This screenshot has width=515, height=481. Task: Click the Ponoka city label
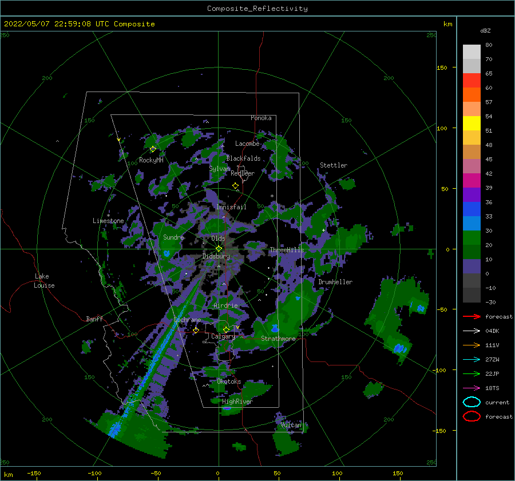(261, 118)
